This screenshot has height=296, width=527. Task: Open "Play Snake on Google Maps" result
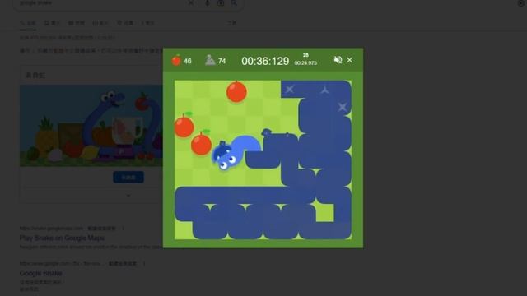tap(62, 238)
